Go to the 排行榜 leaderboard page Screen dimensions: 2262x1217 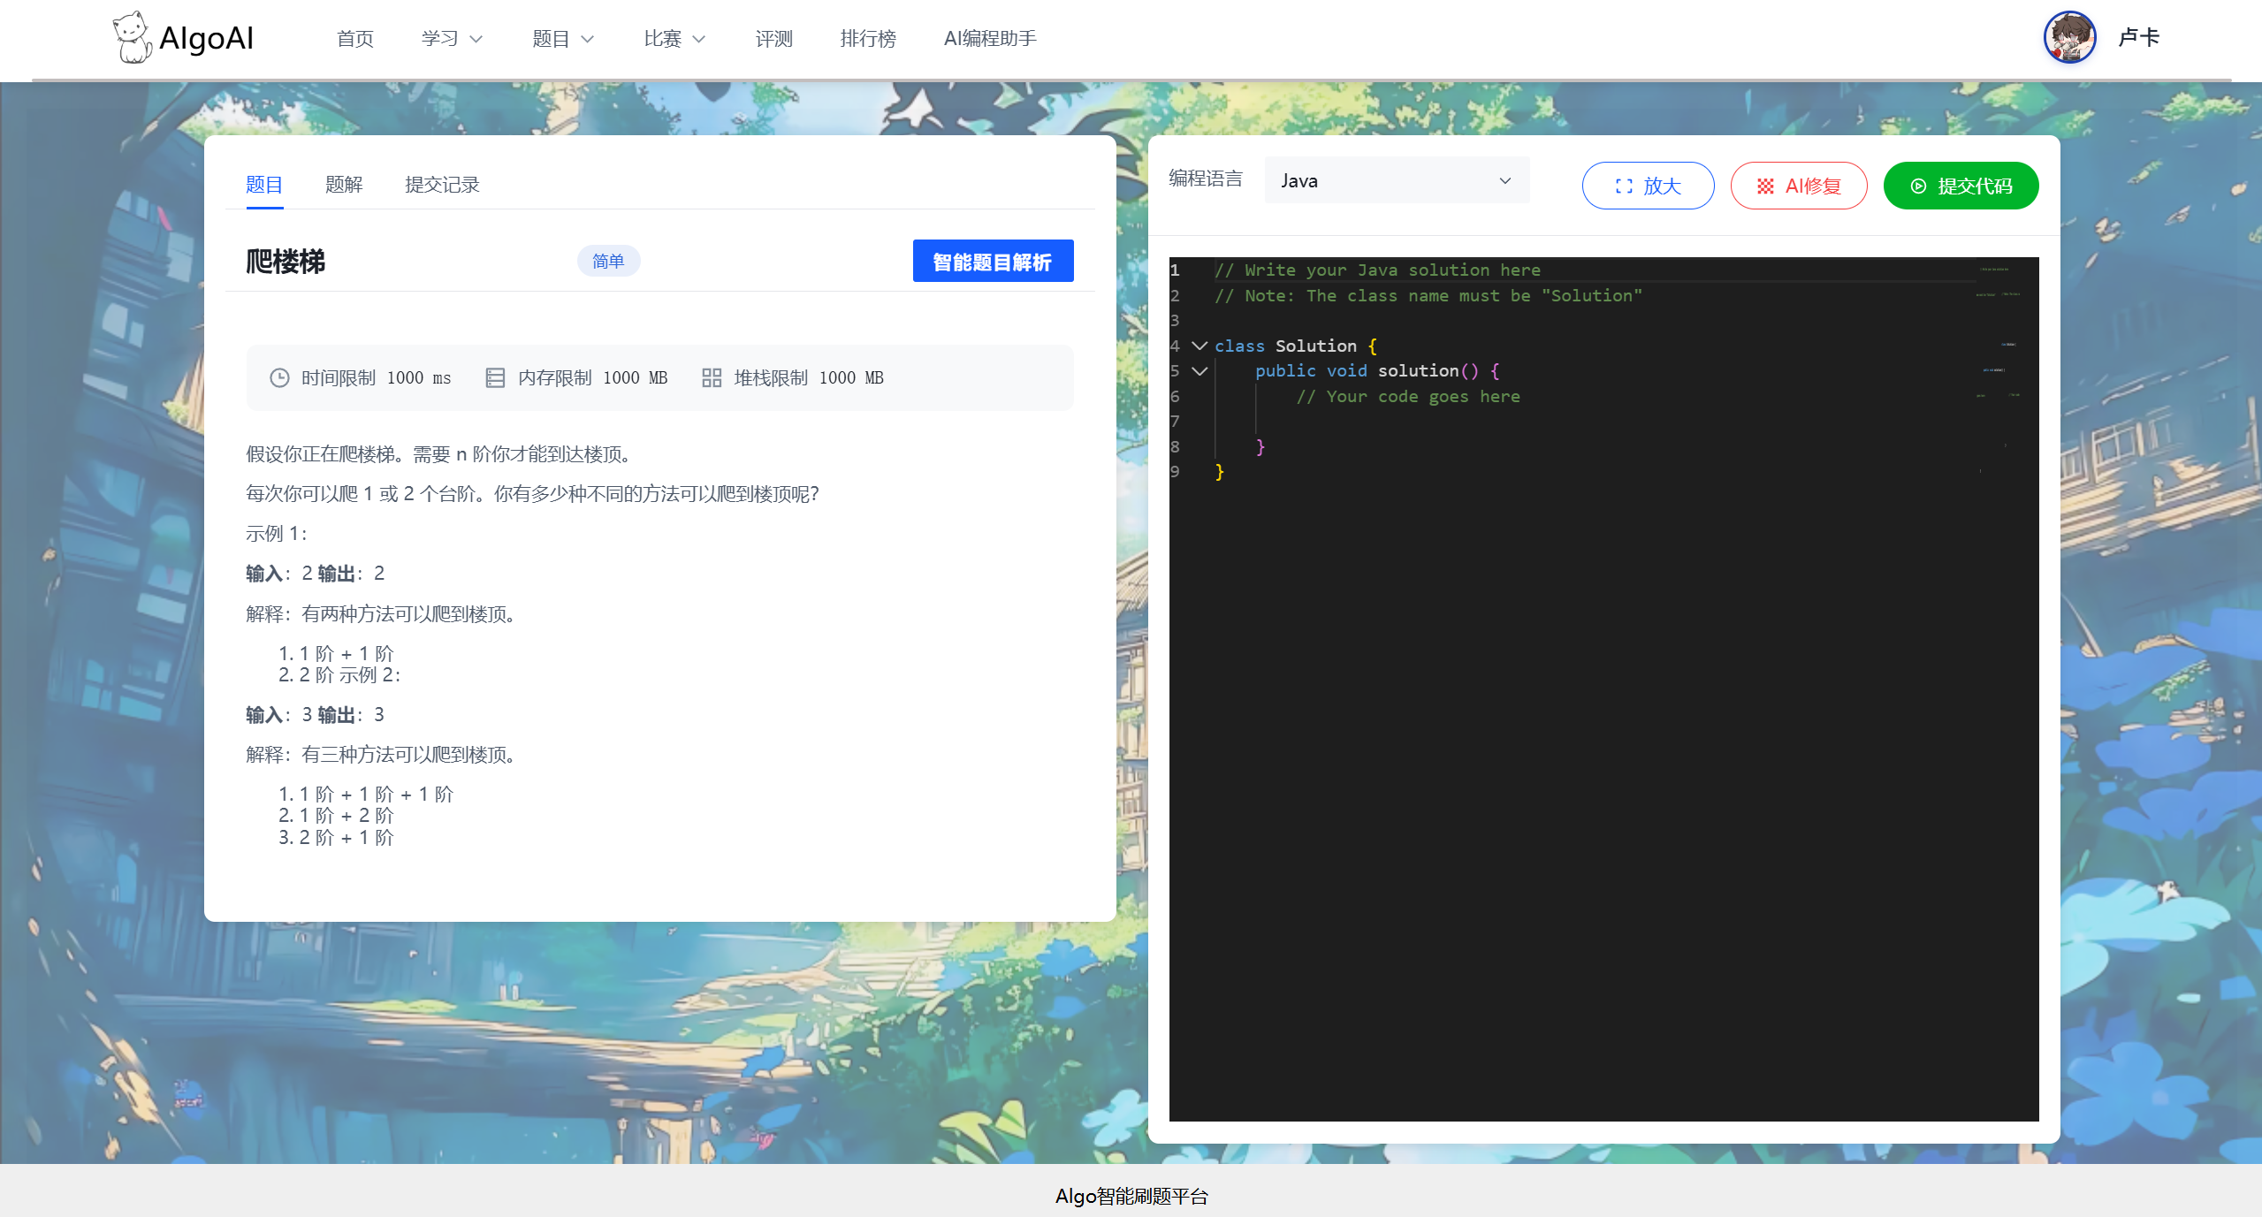coord(867,39)
